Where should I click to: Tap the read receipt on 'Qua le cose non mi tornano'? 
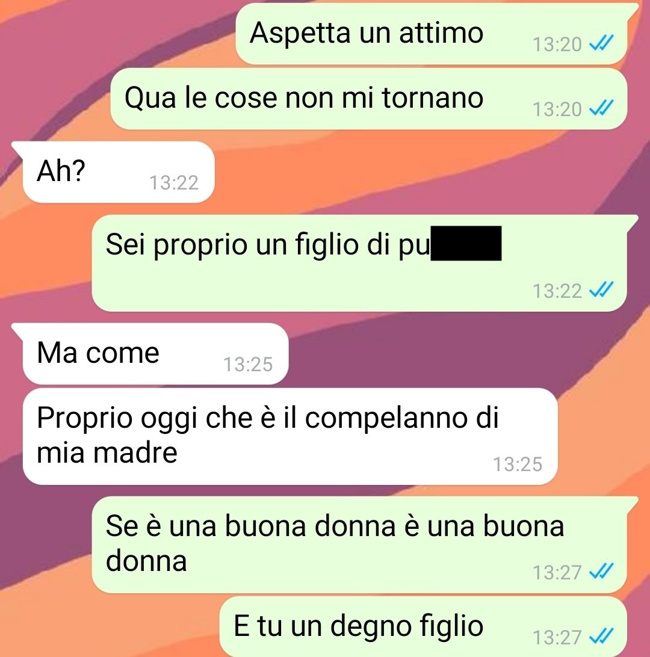point(601,108)
